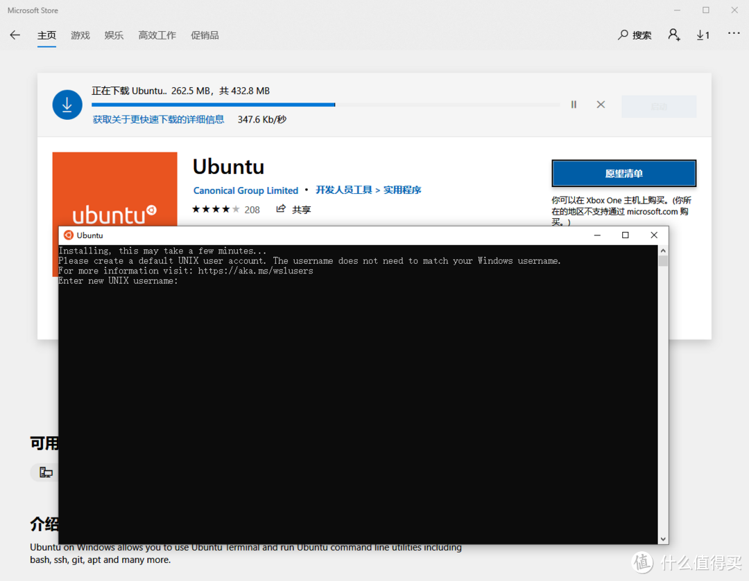
Task: Open the 娱乐 tab
Action: pos(114,35)
